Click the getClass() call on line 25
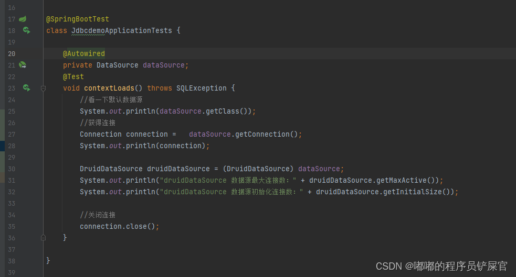 (x=229, y=111)
